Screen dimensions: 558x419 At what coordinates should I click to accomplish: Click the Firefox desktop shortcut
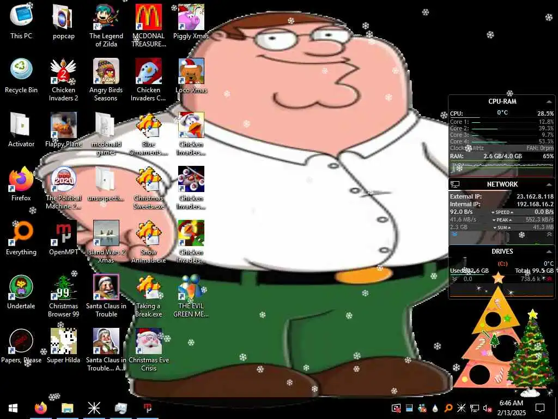[x=21, y=183]
